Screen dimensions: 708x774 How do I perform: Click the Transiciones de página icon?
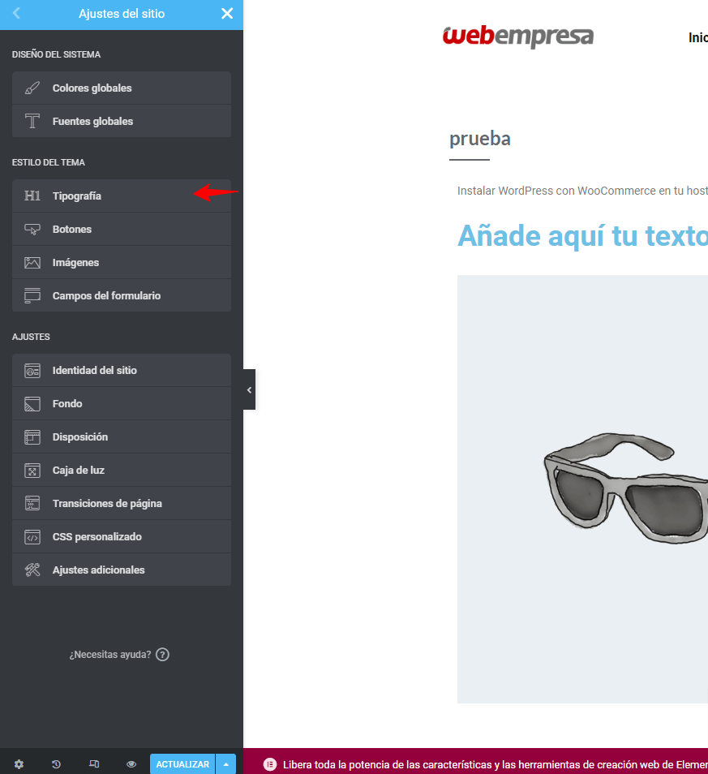click(x=32, y=504)
